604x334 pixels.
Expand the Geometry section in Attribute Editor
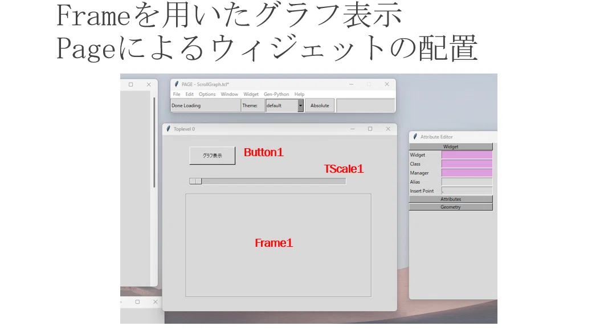451,207
